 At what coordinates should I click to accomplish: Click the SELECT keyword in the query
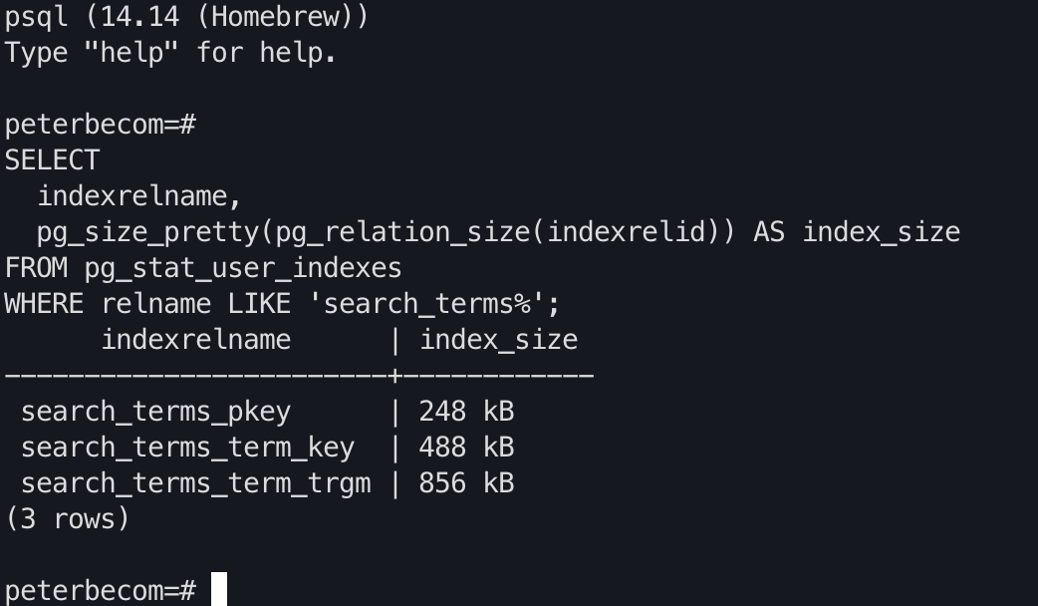tap(52, 160)
